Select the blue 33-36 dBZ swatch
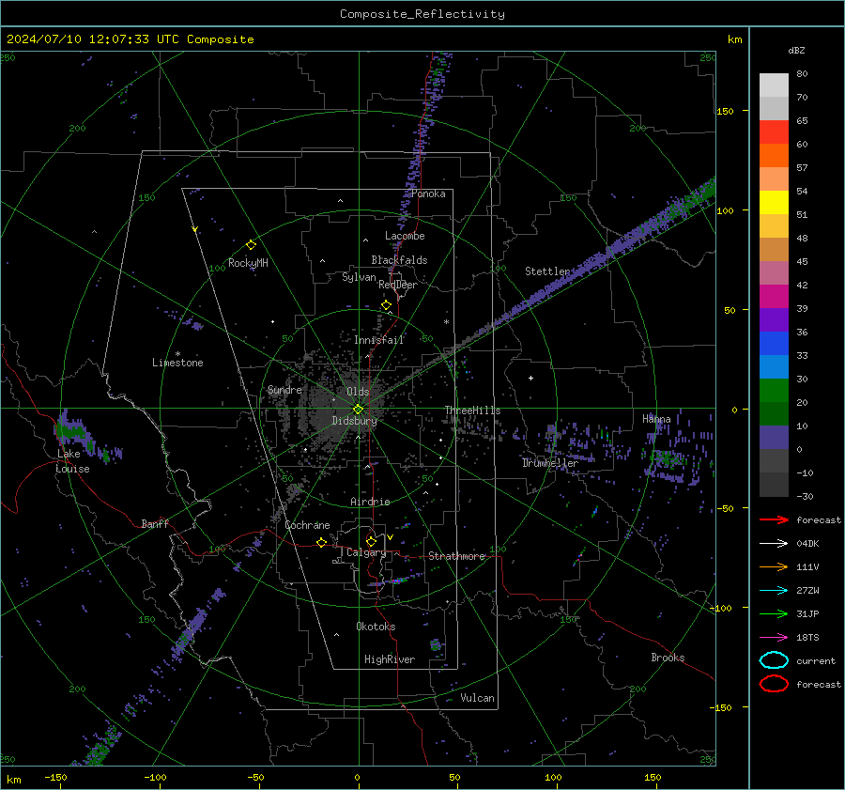 [x=774, y=344]
